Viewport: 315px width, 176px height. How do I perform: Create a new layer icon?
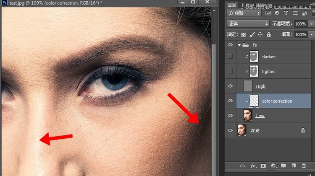294,166
